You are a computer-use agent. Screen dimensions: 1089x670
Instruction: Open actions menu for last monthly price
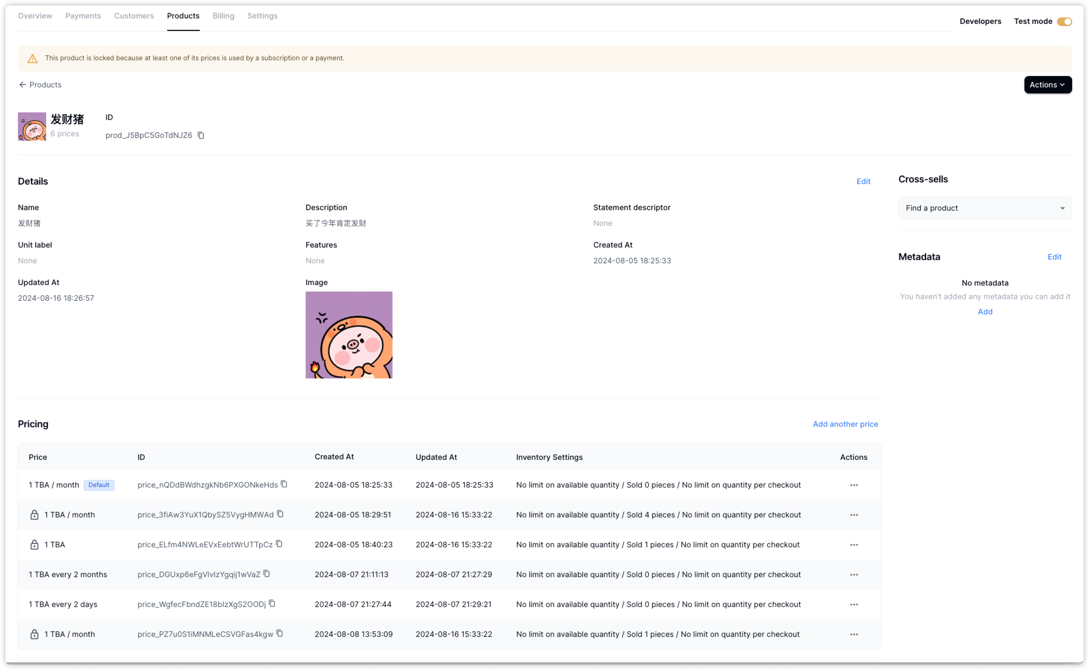[853, 634]
